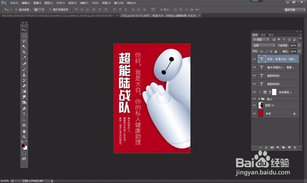
Task: Add a layer mask from Layers footer
Action: pyautogui.click(x=272, y=148)
